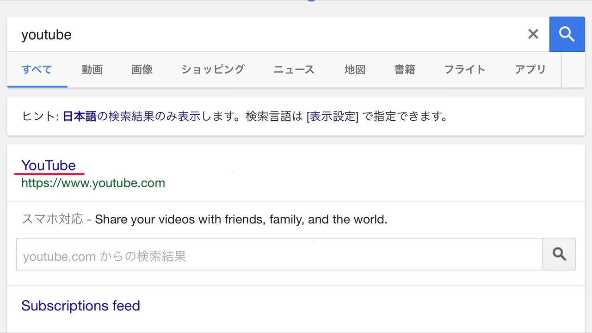Click the Share your videos description text
Viewport: 592px width, 333px height.
click(241, 219)
